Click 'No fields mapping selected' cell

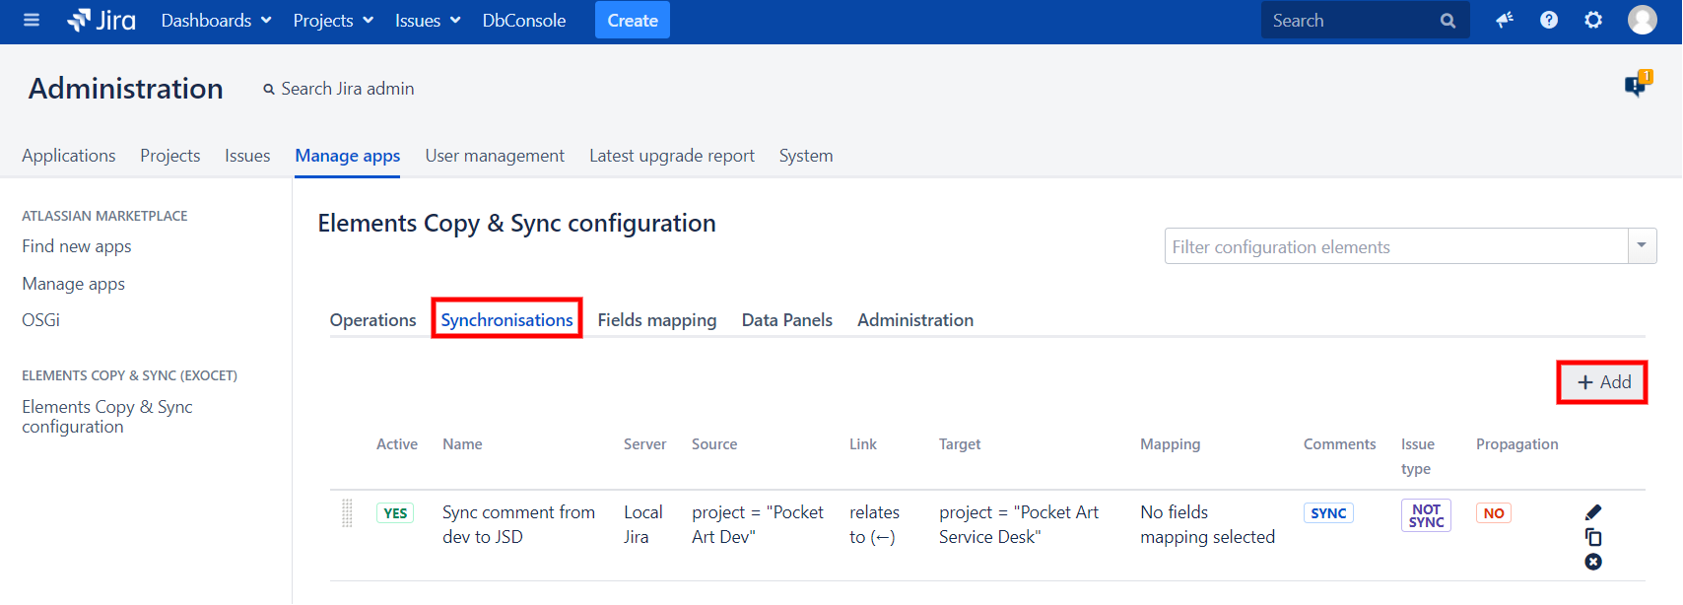pyautogui.click(x=1208, y=525)
